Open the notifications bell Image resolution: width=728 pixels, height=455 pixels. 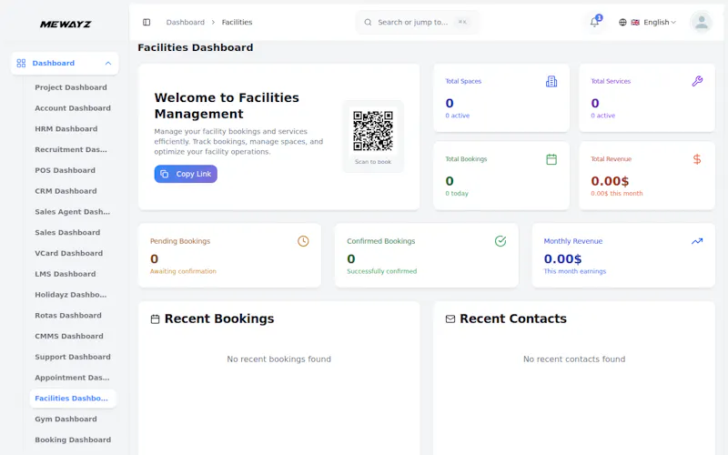tap(595, 22)
